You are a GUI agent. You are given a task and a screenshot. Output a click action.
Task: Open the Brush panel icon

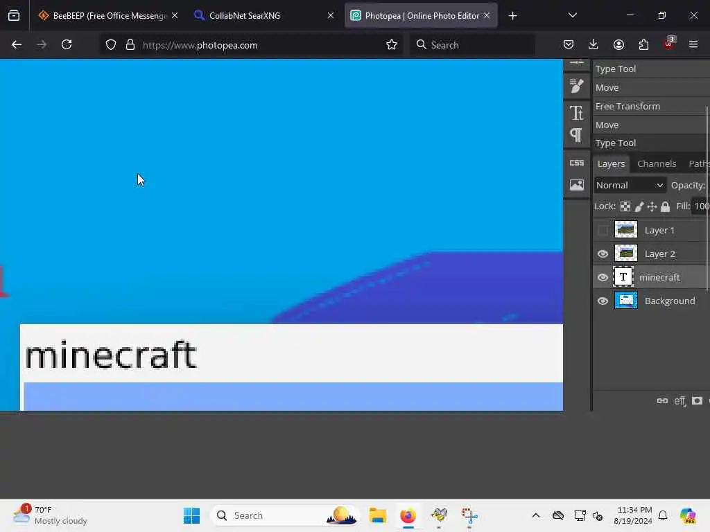point(576,85)
